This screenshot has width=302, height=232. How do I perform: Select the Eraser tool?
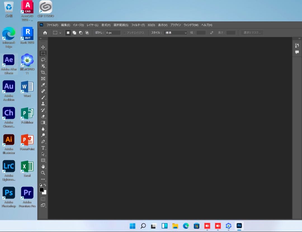point(43,116)
